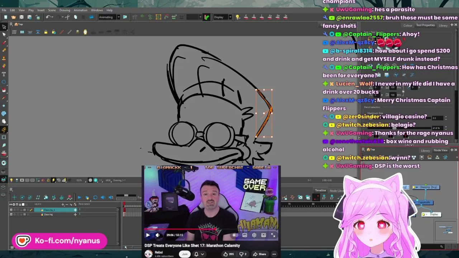Click the Join channel button

click(x=185, y=254)
